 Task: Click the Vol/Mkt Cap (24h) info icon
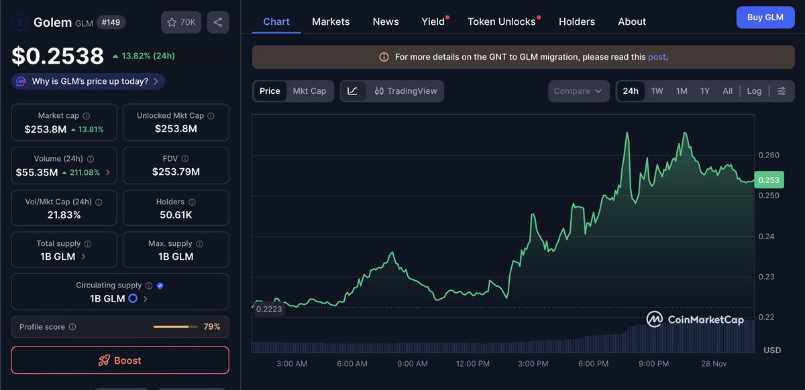coord(99,202)
